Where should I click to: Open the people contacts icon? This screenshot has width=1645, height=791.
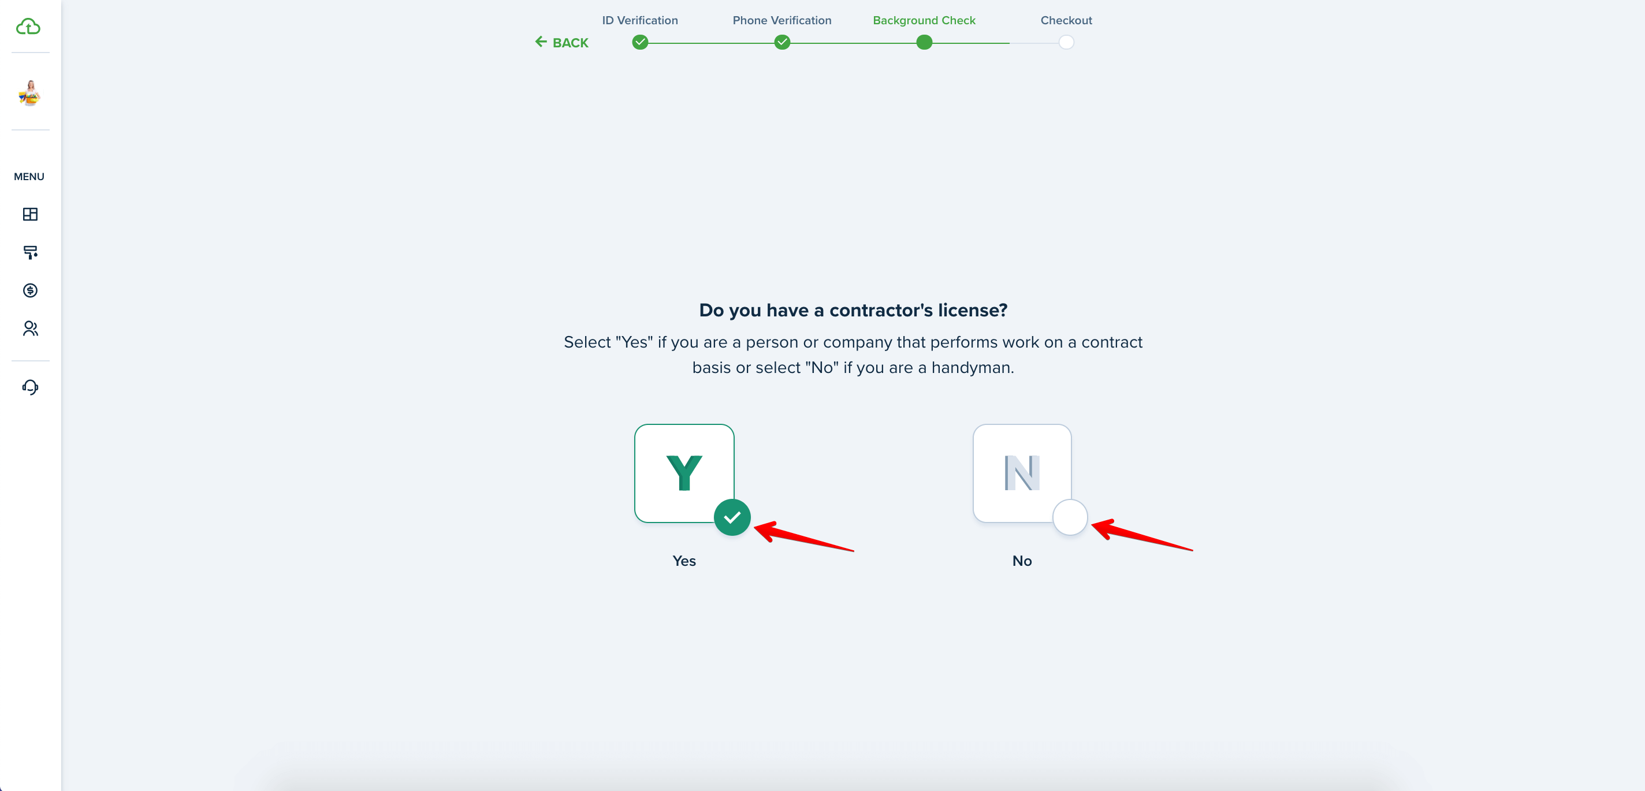click(30, 328)
